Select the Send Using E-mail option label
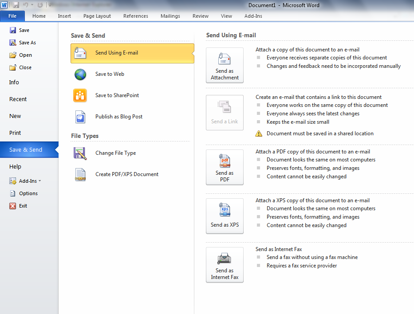The height and width of the screenshot is (314, 414). [x=116, y=53]
